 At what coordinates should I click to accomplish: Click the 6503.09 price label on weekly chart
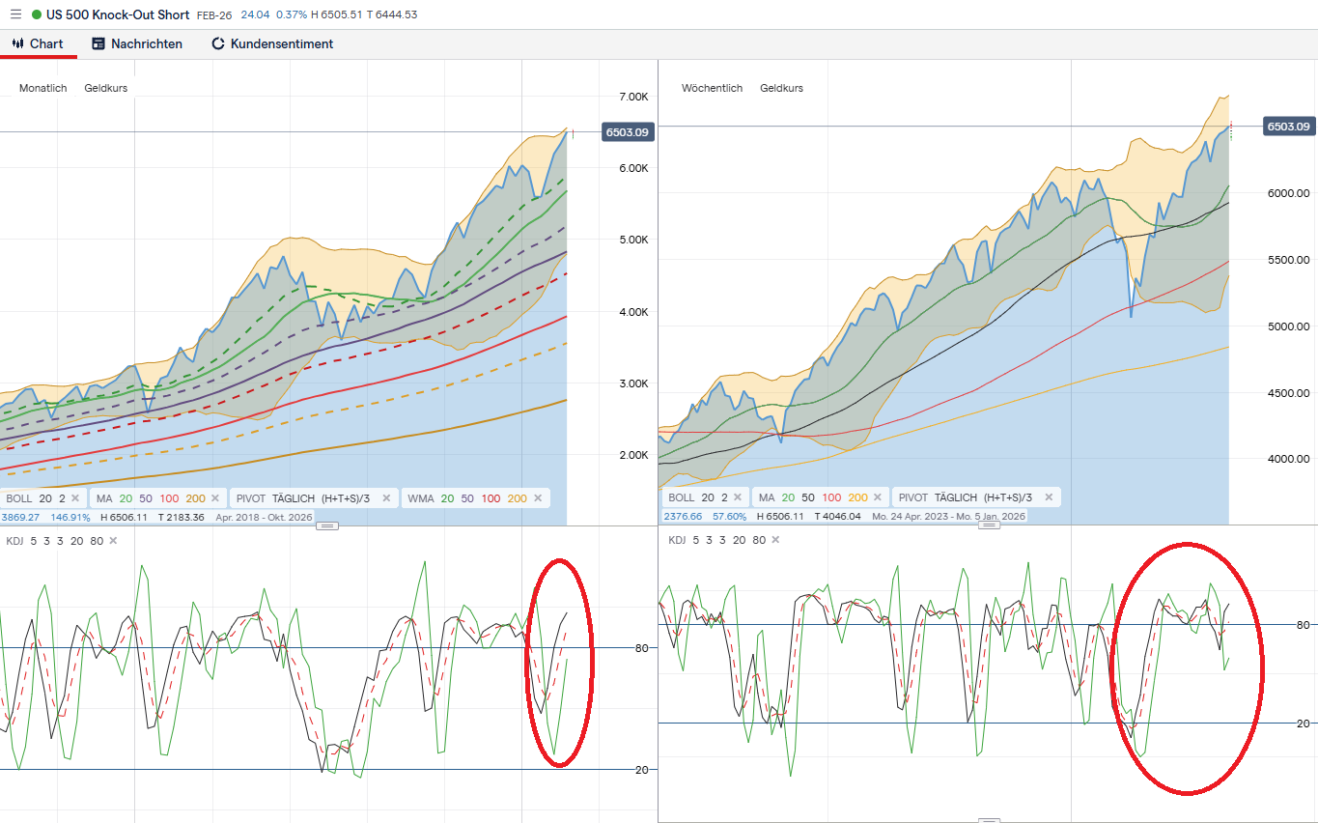tap(1288, 127)
